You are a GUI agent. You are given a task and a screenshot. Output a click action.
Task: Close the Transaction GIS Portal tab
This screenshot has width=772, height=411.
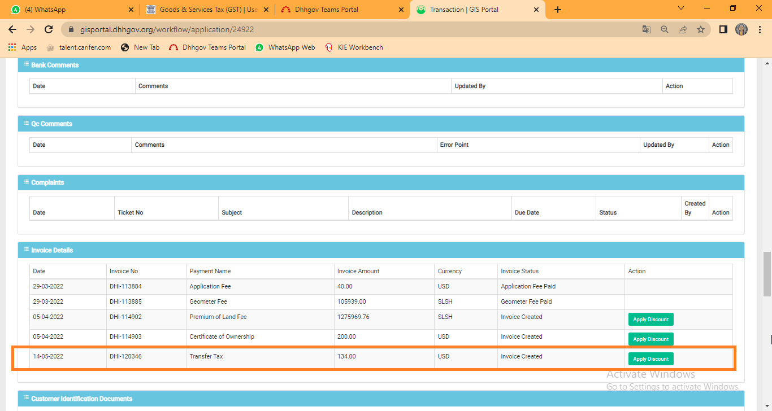pyautogui.click(x=536, y=10)
